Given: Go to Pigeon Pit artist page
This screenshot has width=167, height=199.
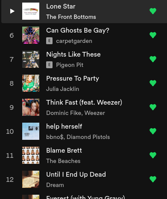Looking at the screenshot, I should point(70,65).
